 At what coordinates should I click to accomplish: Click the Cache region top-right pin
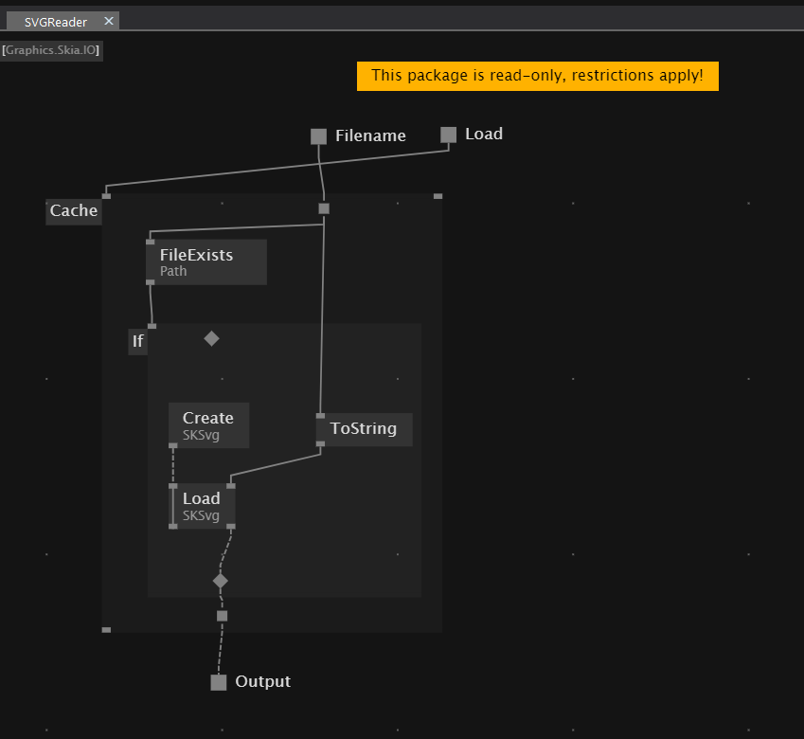tap(438, 196)
